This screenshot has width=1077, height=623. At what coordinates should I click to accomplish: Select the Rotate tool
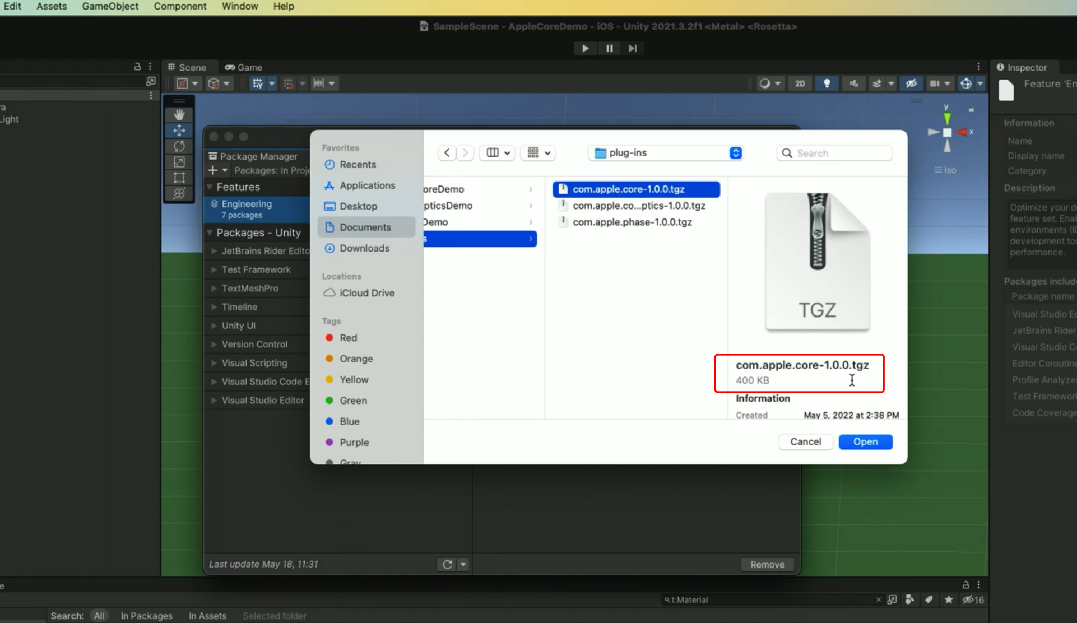pyautogui.click(x=179, y=146)
